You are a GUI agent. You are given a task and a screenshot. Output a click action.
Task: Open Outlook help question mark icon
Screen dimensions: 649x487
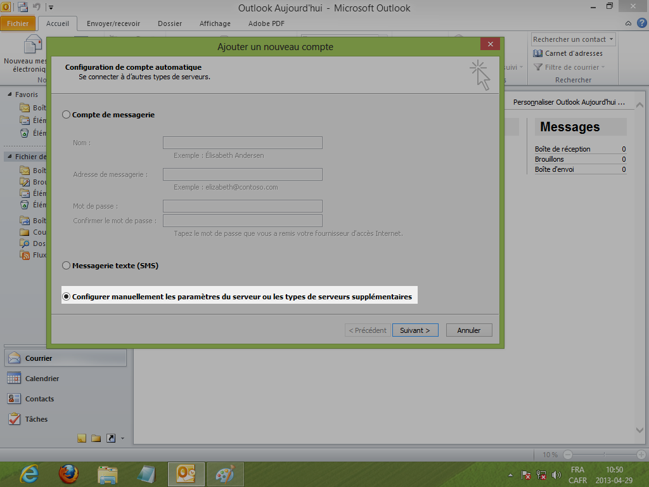(x=641, y=23)
